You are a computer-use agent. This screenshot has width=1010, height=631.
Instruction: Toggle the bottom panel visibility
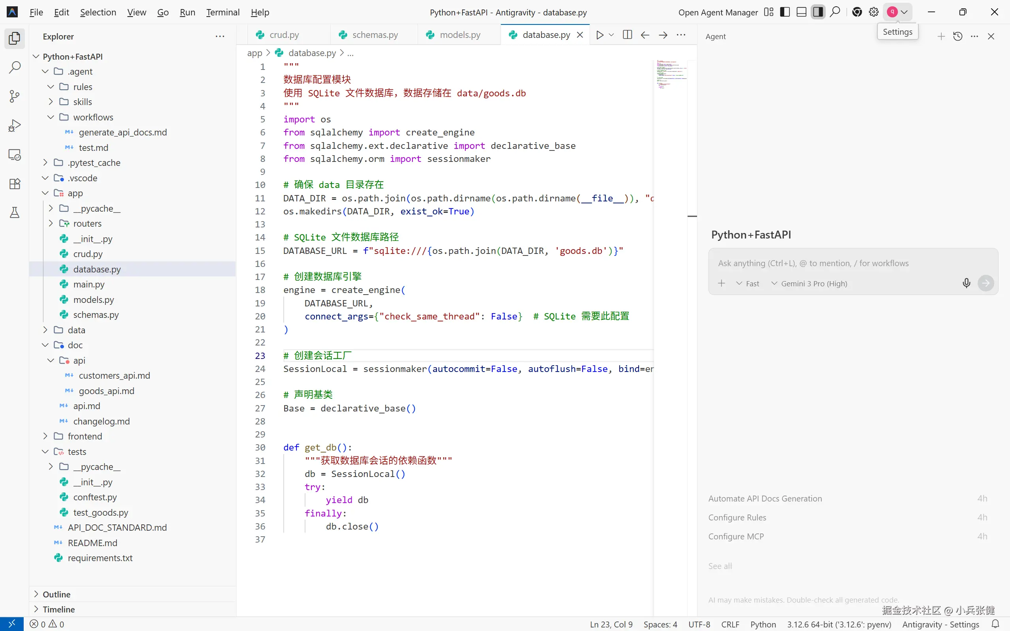[801, 12]
